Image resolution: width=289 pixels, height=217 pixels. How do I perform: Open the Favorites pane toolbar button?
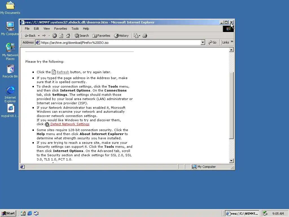(101, 36)
